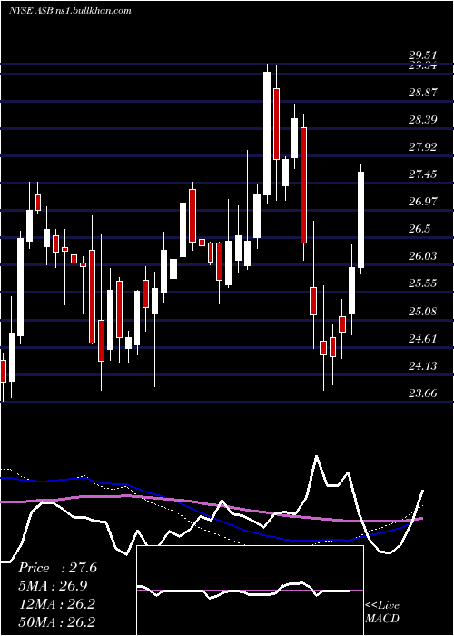Click the 23.66 lowest price label
This screenshot has height=636, width=454.
(422, 393)
